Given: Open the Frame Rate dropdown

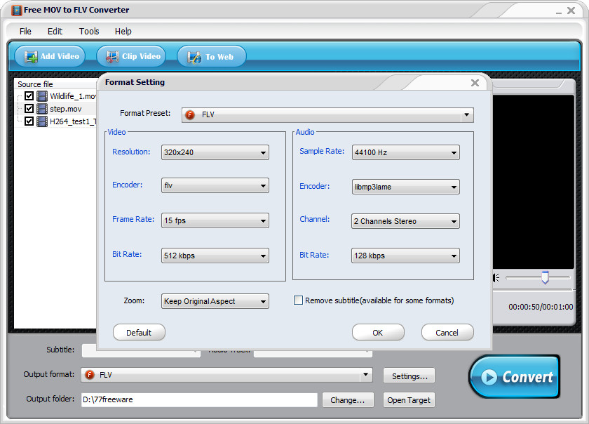Looking at the screenshot, I should 215,220.
